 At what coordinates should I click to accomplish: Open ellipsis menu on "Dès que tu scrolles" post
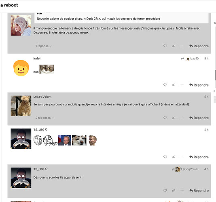click(x=182, y=191)
